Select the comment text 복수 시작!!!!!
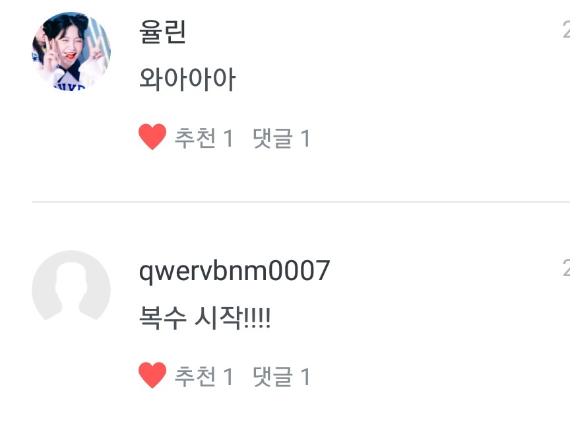 [205, 318]
